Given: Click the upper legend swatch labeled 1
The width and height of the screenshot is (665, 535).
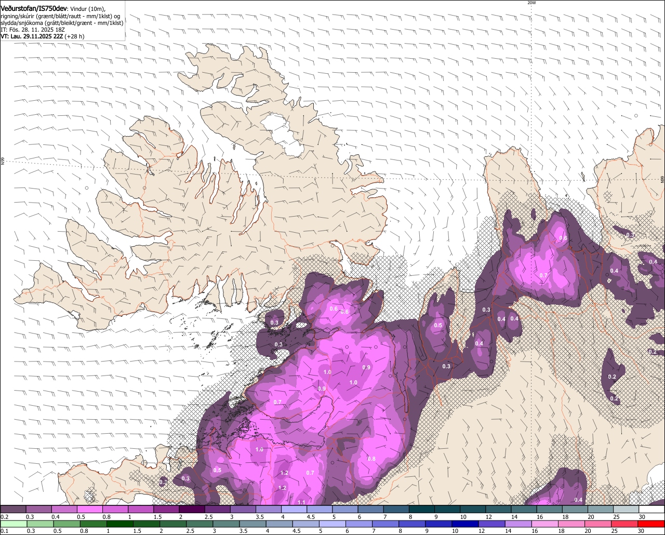Looking at the screenshot, I should pos(140,510).
